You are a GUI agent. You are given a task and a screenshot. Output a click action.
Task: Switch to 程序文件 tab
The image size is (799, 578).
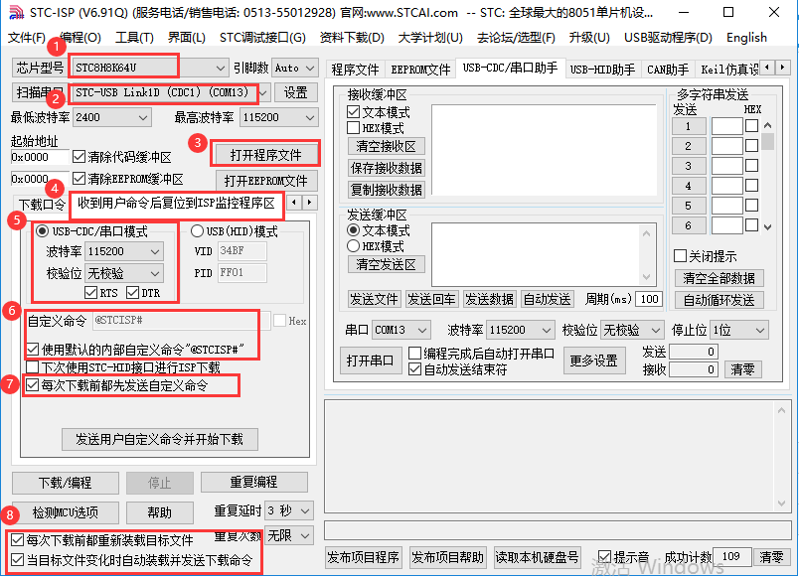click(355, 70)
